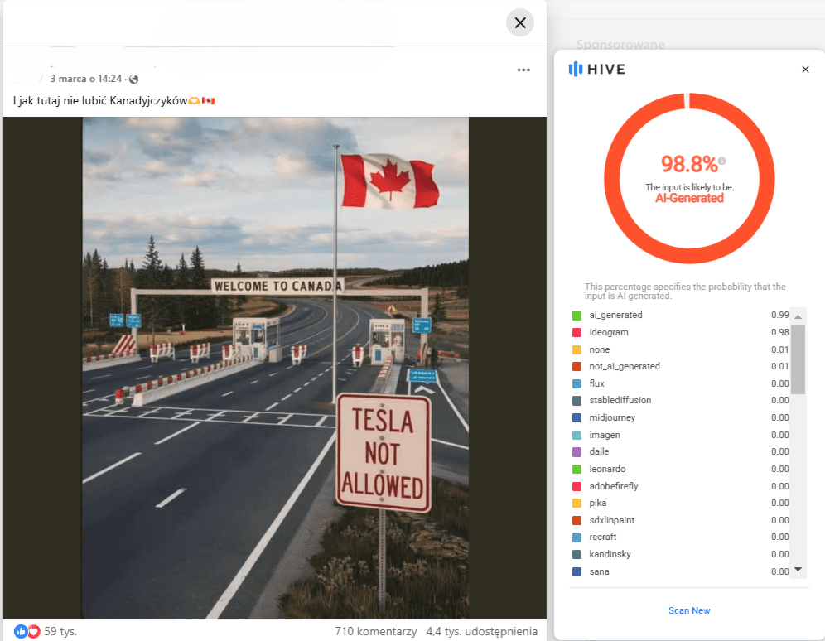
Task: Select the ideogram label
Action: [609, 332]
